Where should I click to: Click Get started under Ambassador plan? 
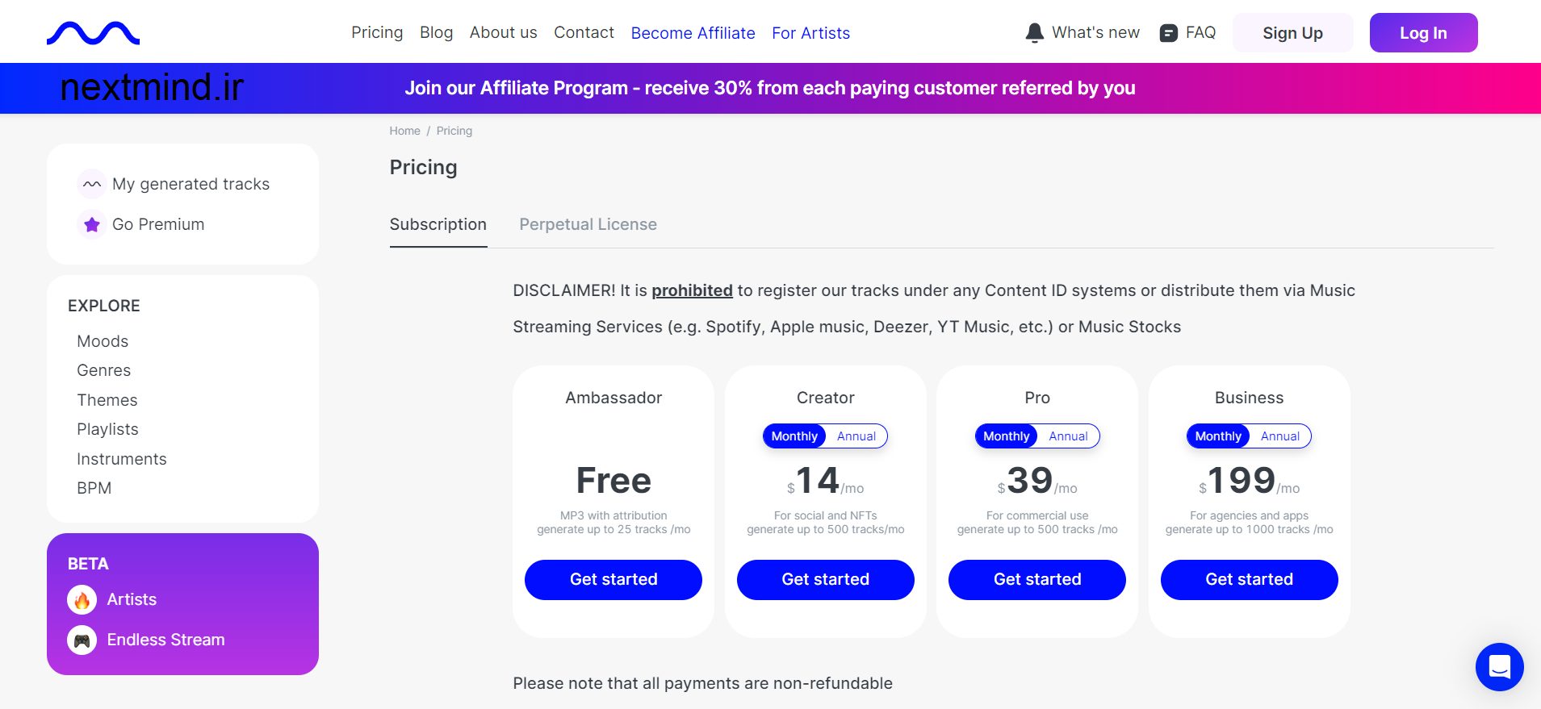point(613,579)
